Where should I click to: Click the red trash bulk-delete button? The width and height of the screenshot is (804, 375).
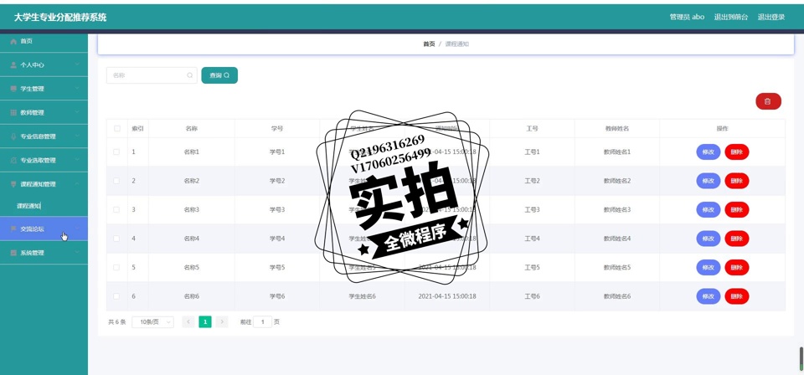click(x=768, y=101)
